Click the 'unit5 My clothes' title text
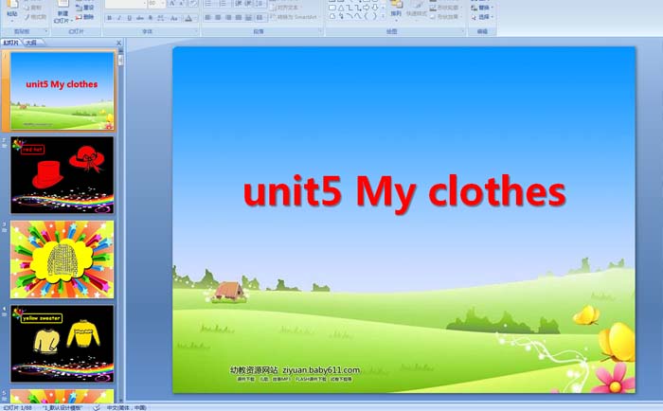 404,192
